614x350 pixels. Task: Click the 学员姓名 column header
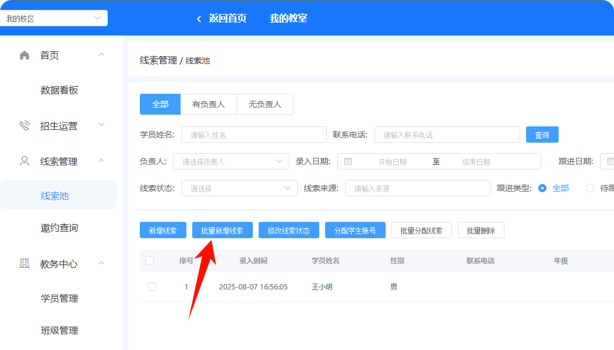coord(326,261)
